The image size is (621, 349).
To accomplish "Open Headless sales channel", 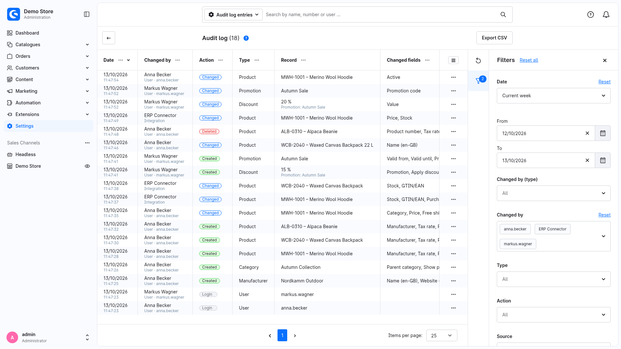I will click(49, 154).
